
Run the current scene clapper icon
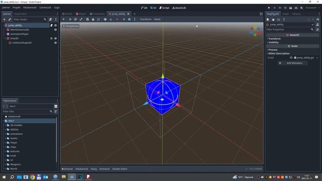pyautogui.click(x=291, y=8)
